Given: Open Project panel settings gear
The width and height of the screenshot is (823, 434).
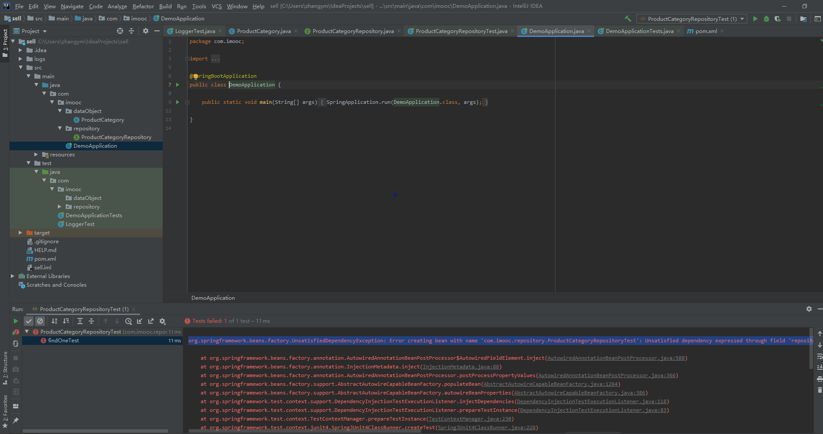Looking at the screenshot, I should point(146,31).
